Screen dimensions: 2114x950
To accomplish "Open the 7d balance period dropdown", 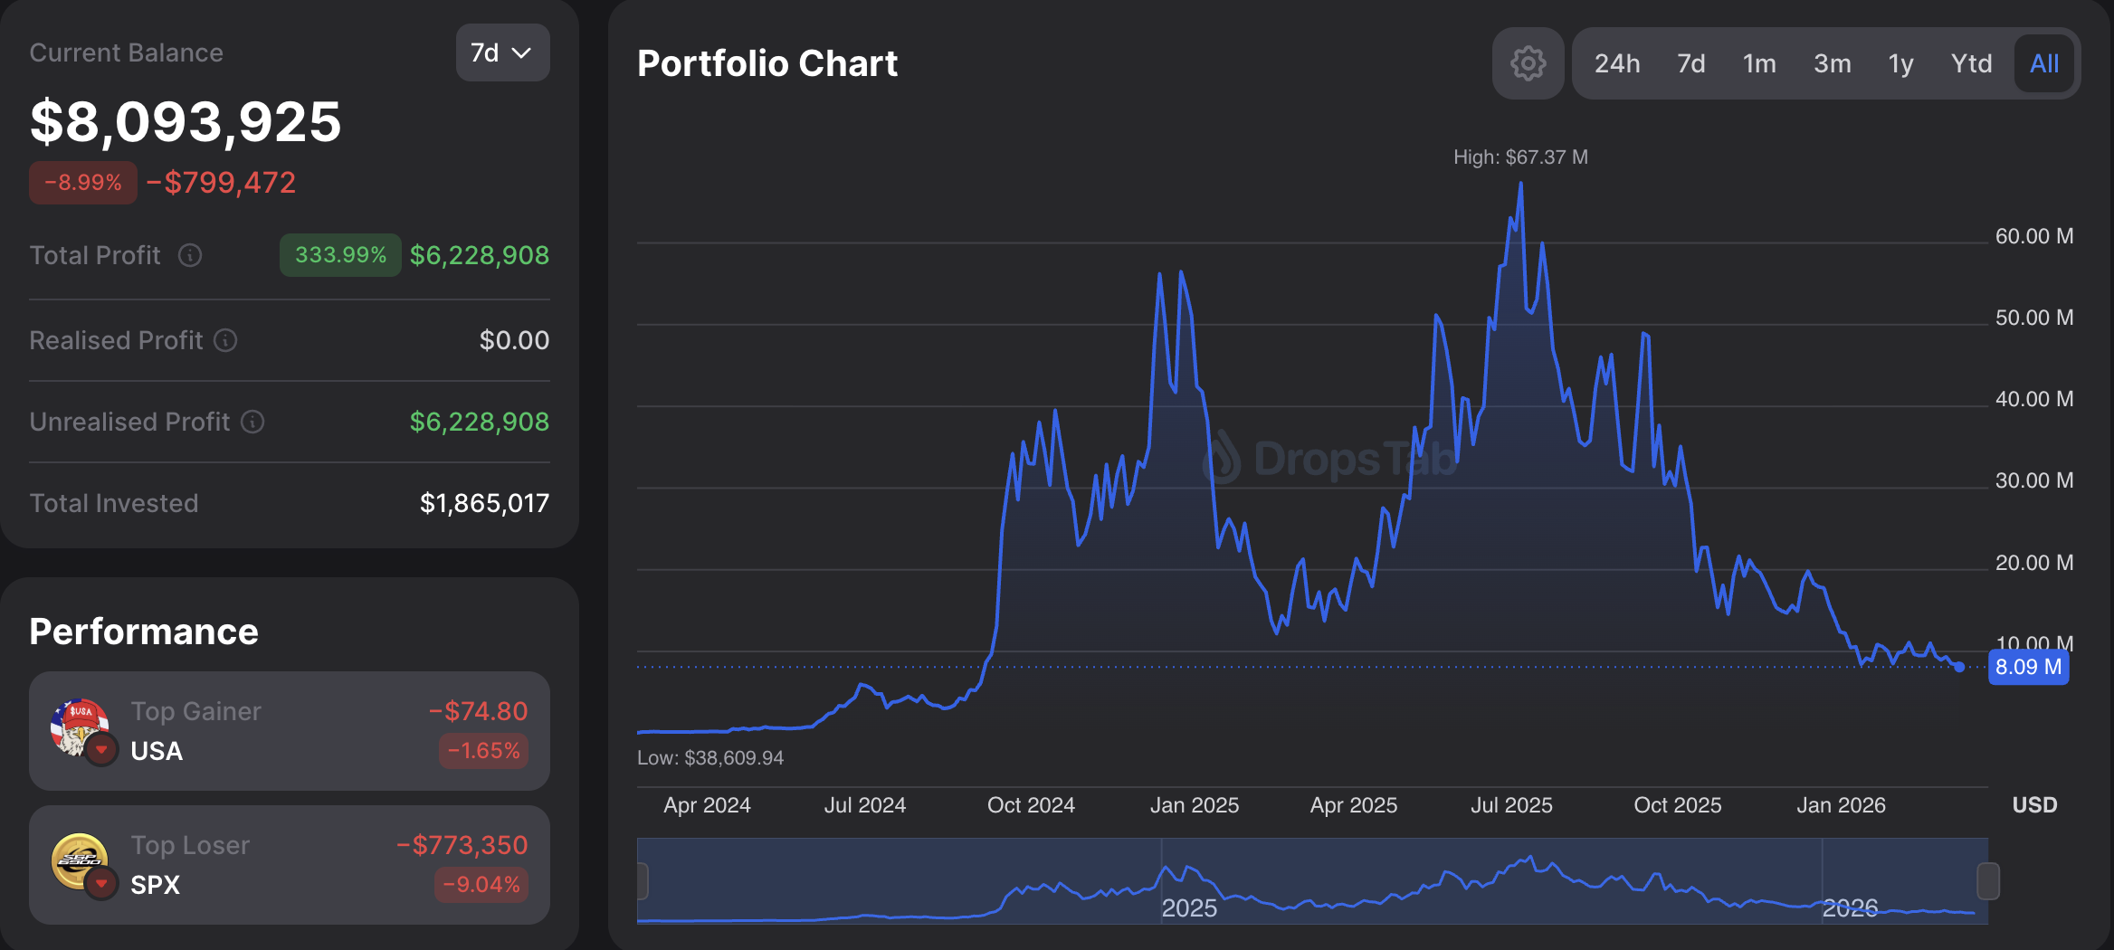I will point(502,53).
